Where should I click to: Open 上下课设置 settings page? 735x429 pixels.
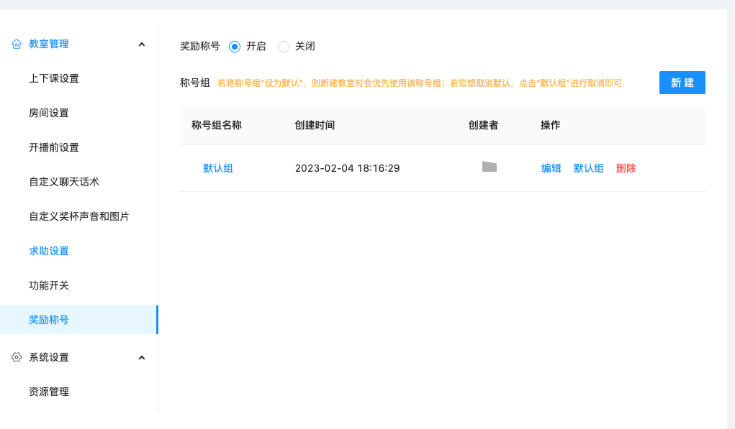[54, 78]
